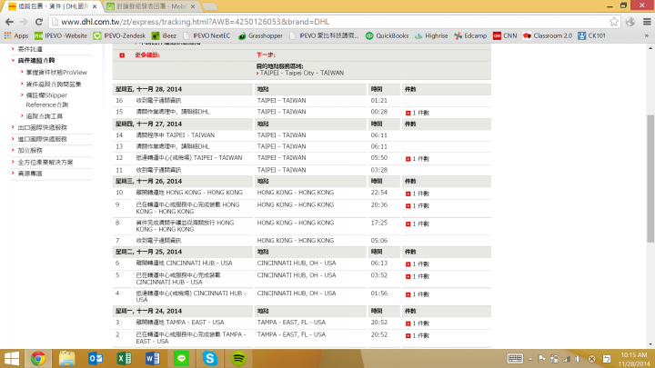Open the Chrome hamburger menu
The width and height of the screenshot is (655, 368).
tap(647, 22)
